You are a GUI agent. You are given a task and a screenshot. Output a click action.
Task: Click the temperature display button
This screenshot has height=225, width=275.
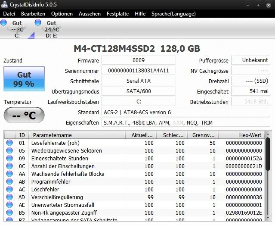[24, 115]
